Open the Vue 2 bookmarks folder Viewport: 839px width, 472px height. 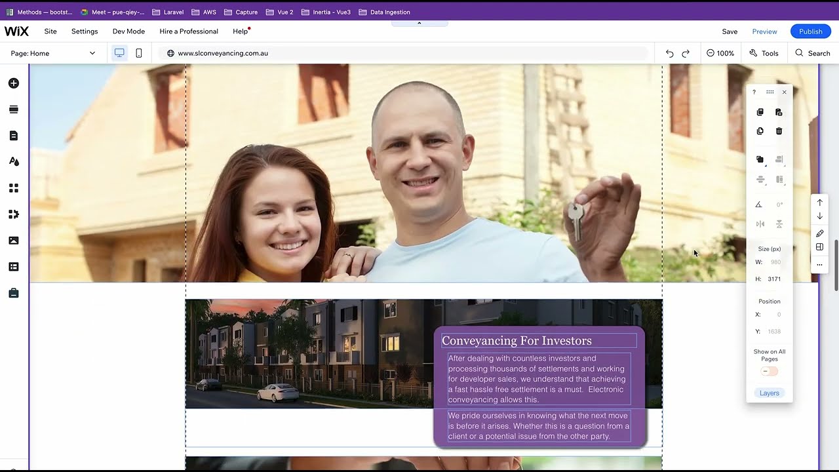tap(278, 12)
